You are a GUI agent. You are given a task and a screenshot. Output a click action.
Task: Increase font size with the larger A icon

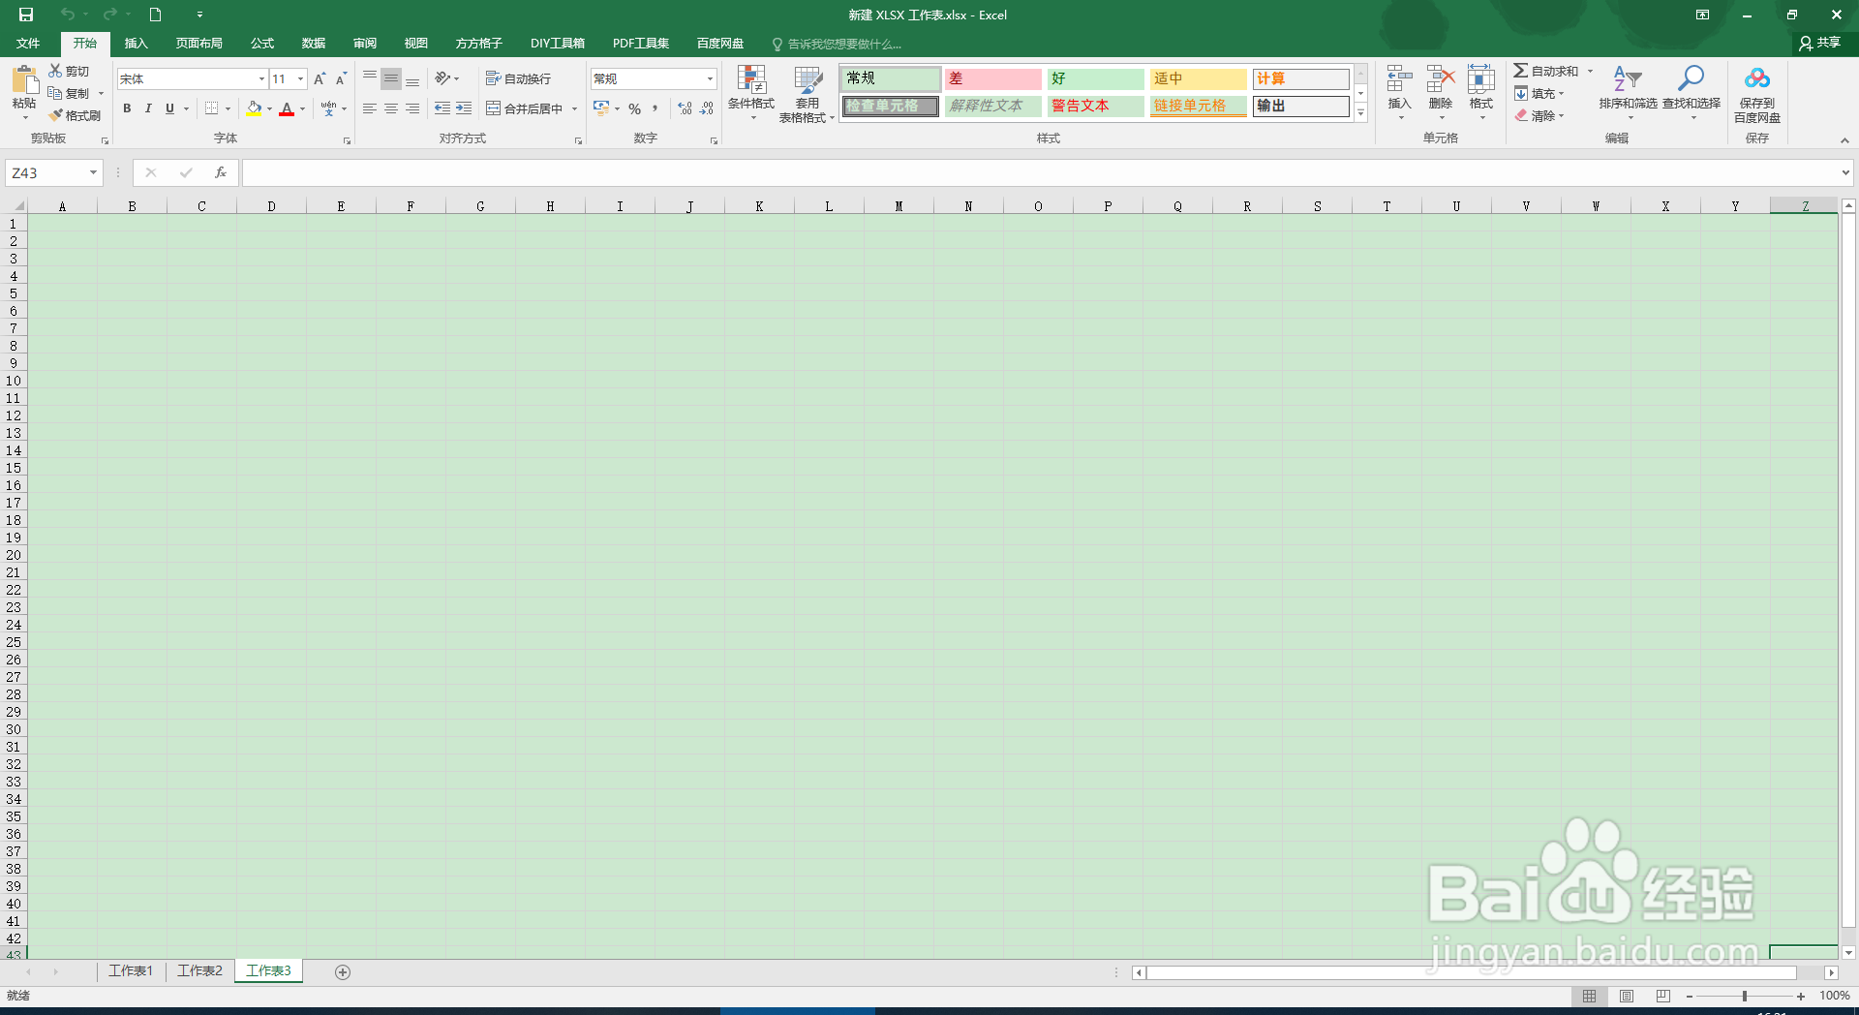tap(320, 78)
